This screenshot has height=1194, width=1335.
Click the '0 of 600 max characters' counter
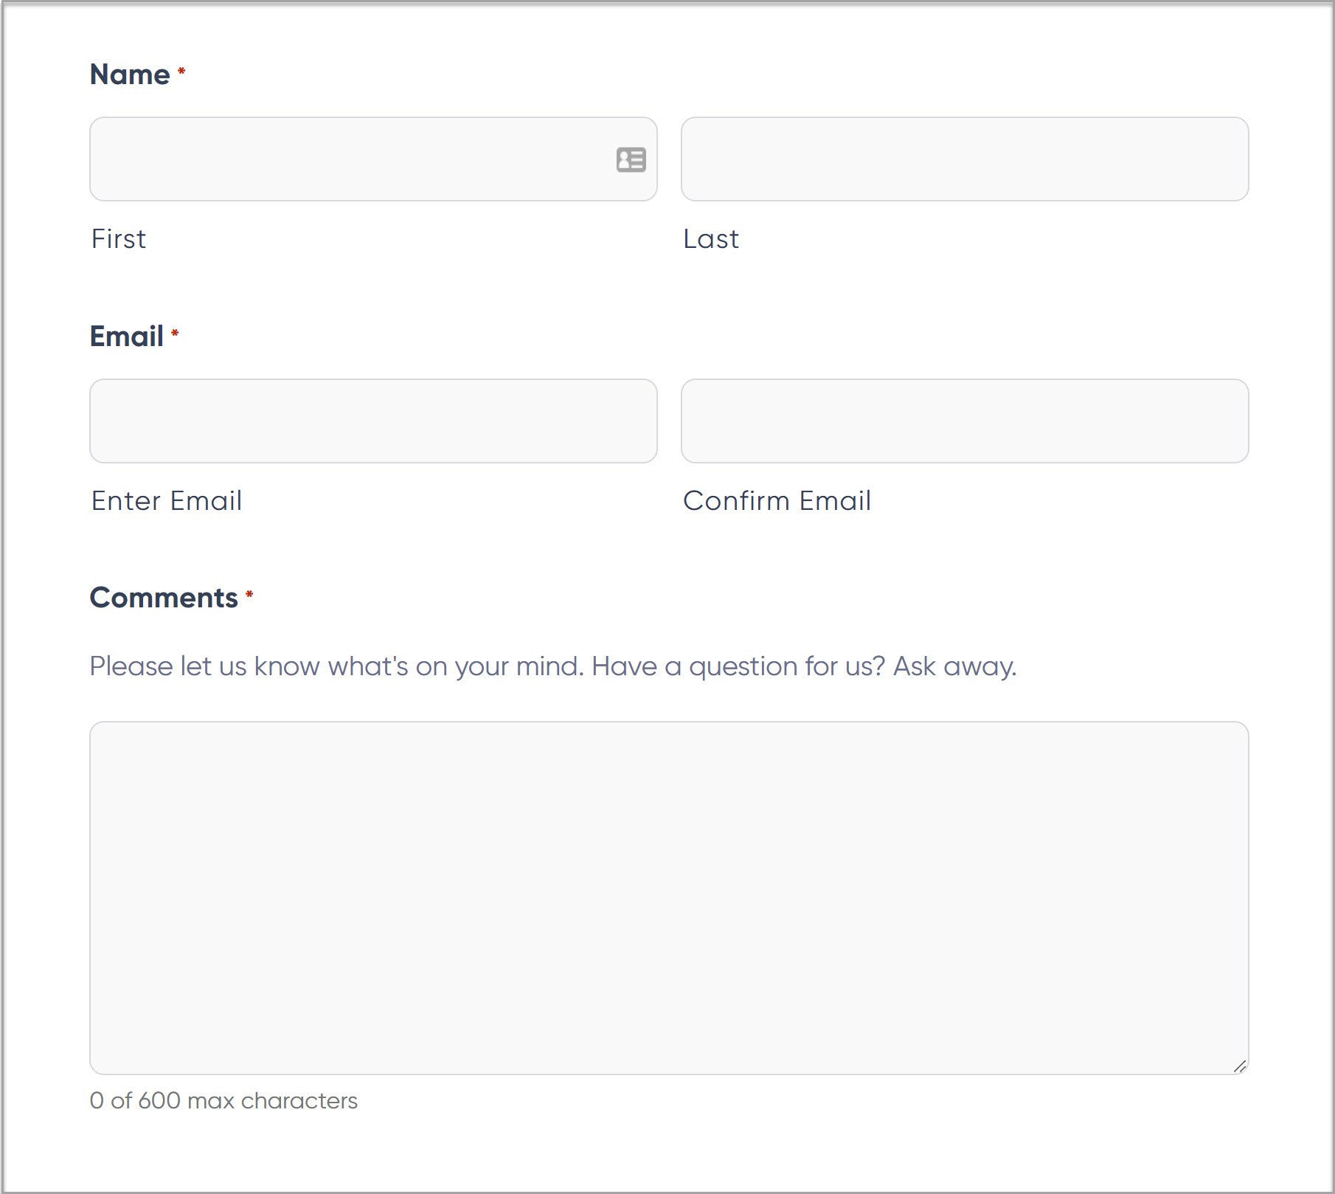click(223, 1101)
